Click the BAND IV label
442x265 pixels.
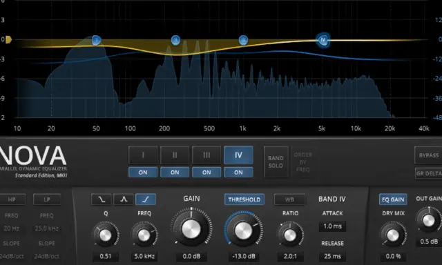332,199
